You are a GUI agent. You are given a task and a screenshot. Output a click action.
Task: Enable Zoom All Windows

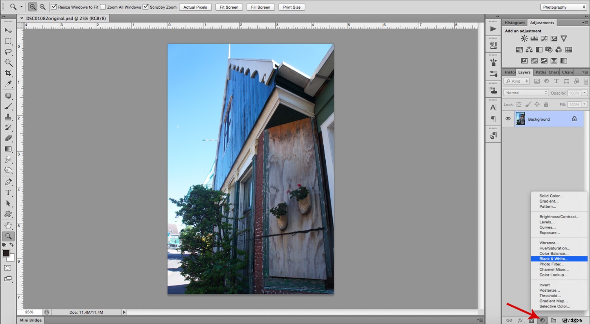tap(103, 7)
